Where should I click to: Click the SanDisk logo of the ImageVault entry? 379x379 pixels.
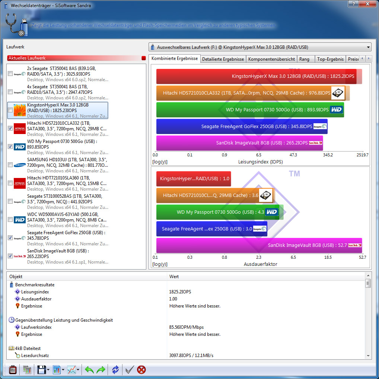pos(20,256)
